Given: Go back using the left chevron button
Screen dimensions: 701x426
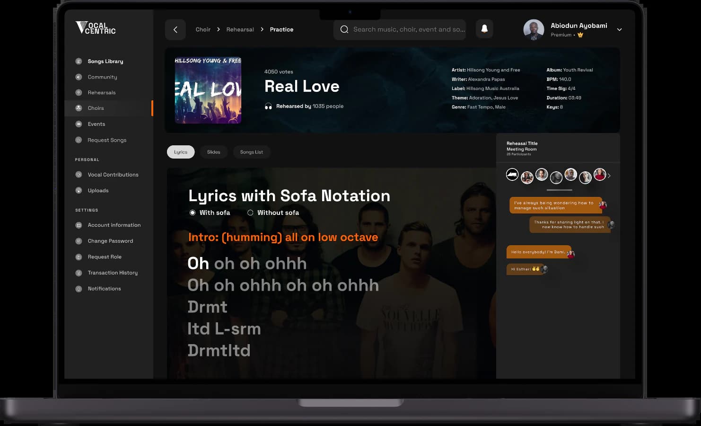Looking at the screenshot, I should coord(175,29).
